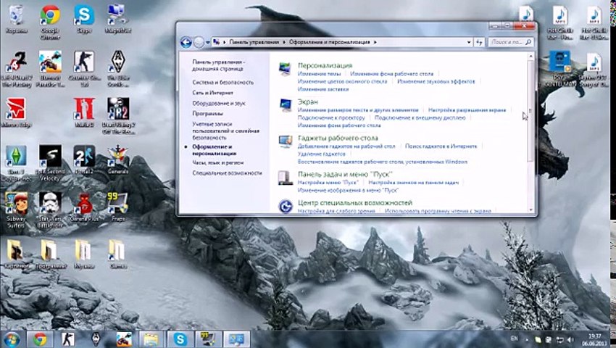Open the recent pages dropdown beside Forward
The height and width of the screenshot is (348, 616).
(208, 43)
